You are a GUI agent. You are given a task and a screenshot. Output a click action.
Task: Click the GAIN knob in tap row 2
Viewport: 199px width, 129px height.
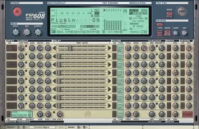32,56
